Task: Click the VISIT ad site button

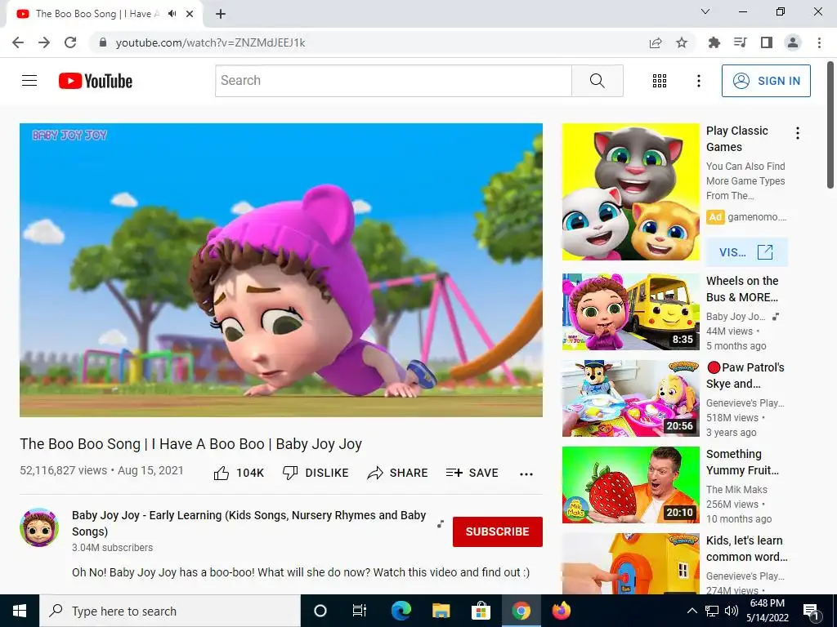Action: (x=746, y=252)
